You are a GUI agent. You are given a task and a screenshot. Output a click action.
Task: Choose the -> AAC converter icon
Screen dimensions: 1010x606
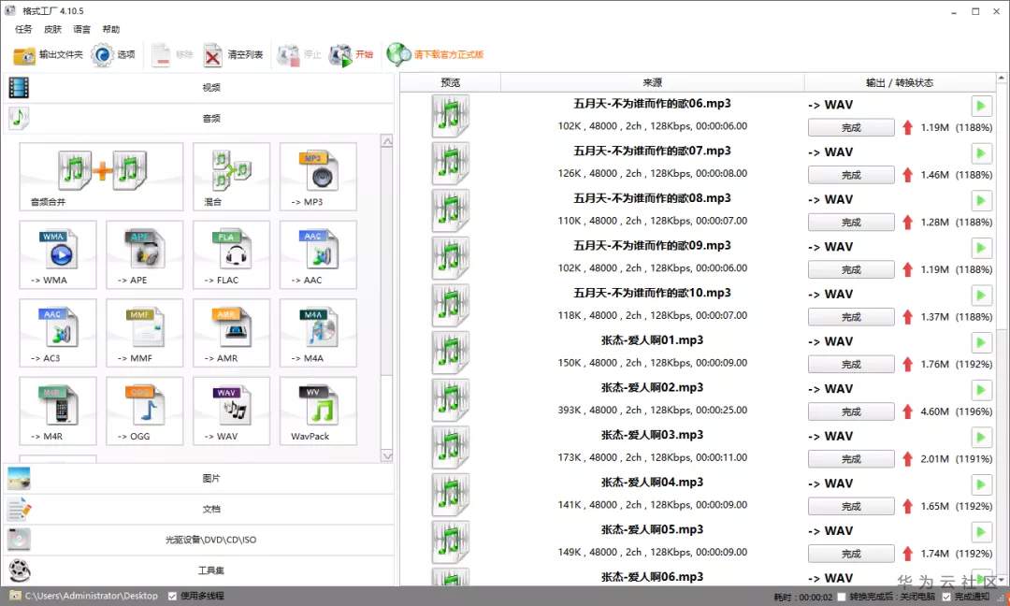point(318,255)
